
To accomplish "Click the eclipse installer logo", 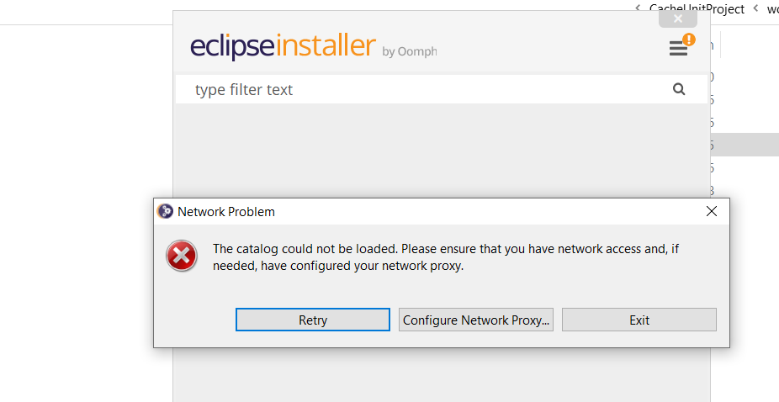I will click(283, 46).
